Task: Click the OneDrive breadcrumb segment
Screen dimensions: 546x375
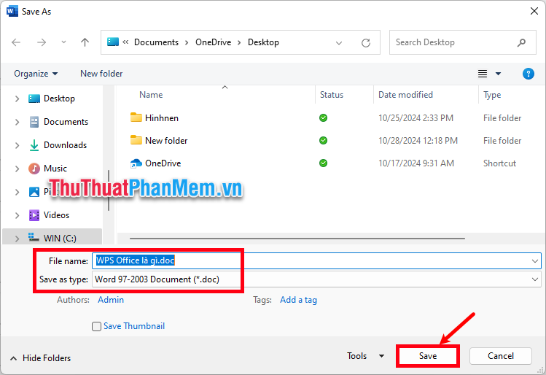Action: (x=213, y=42)
